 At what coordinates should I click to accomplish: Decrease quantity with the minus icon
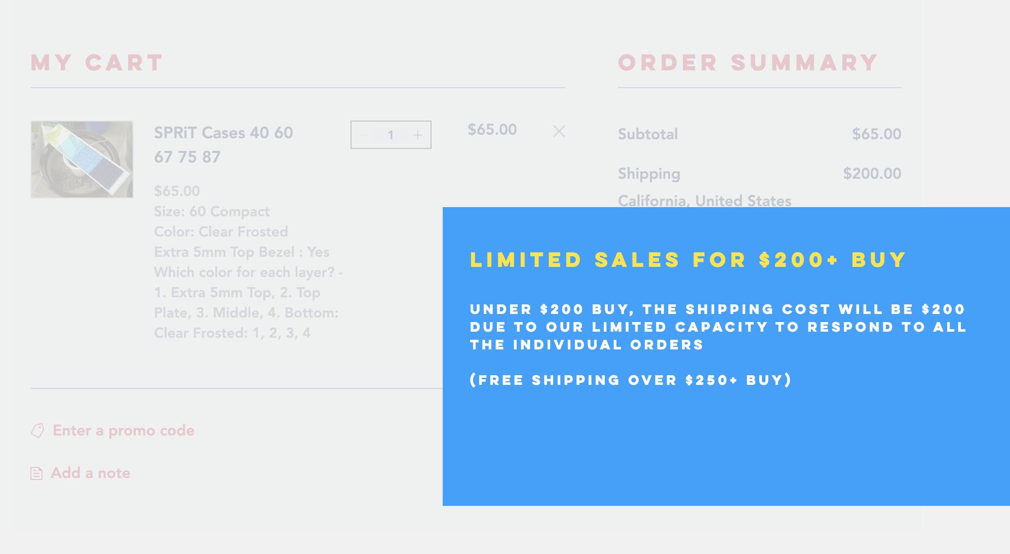click(364, 135)
